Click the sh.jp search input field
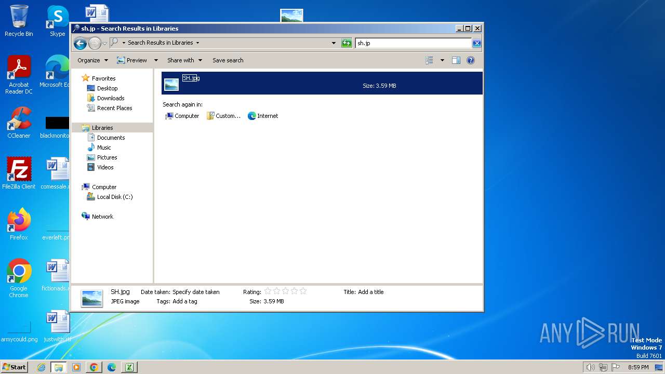Viewport: 665px width, 374px height. (413, 43)
